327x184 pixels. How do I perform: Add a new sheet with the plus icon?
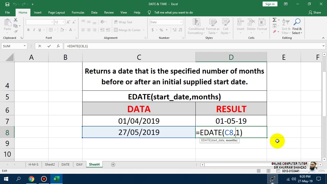point(113,165)
